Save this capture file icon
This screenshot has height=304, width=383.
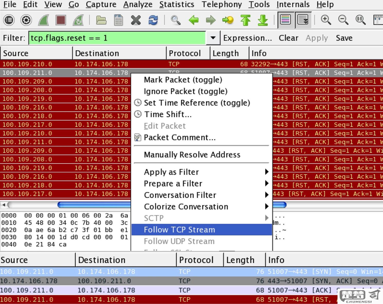118,20
